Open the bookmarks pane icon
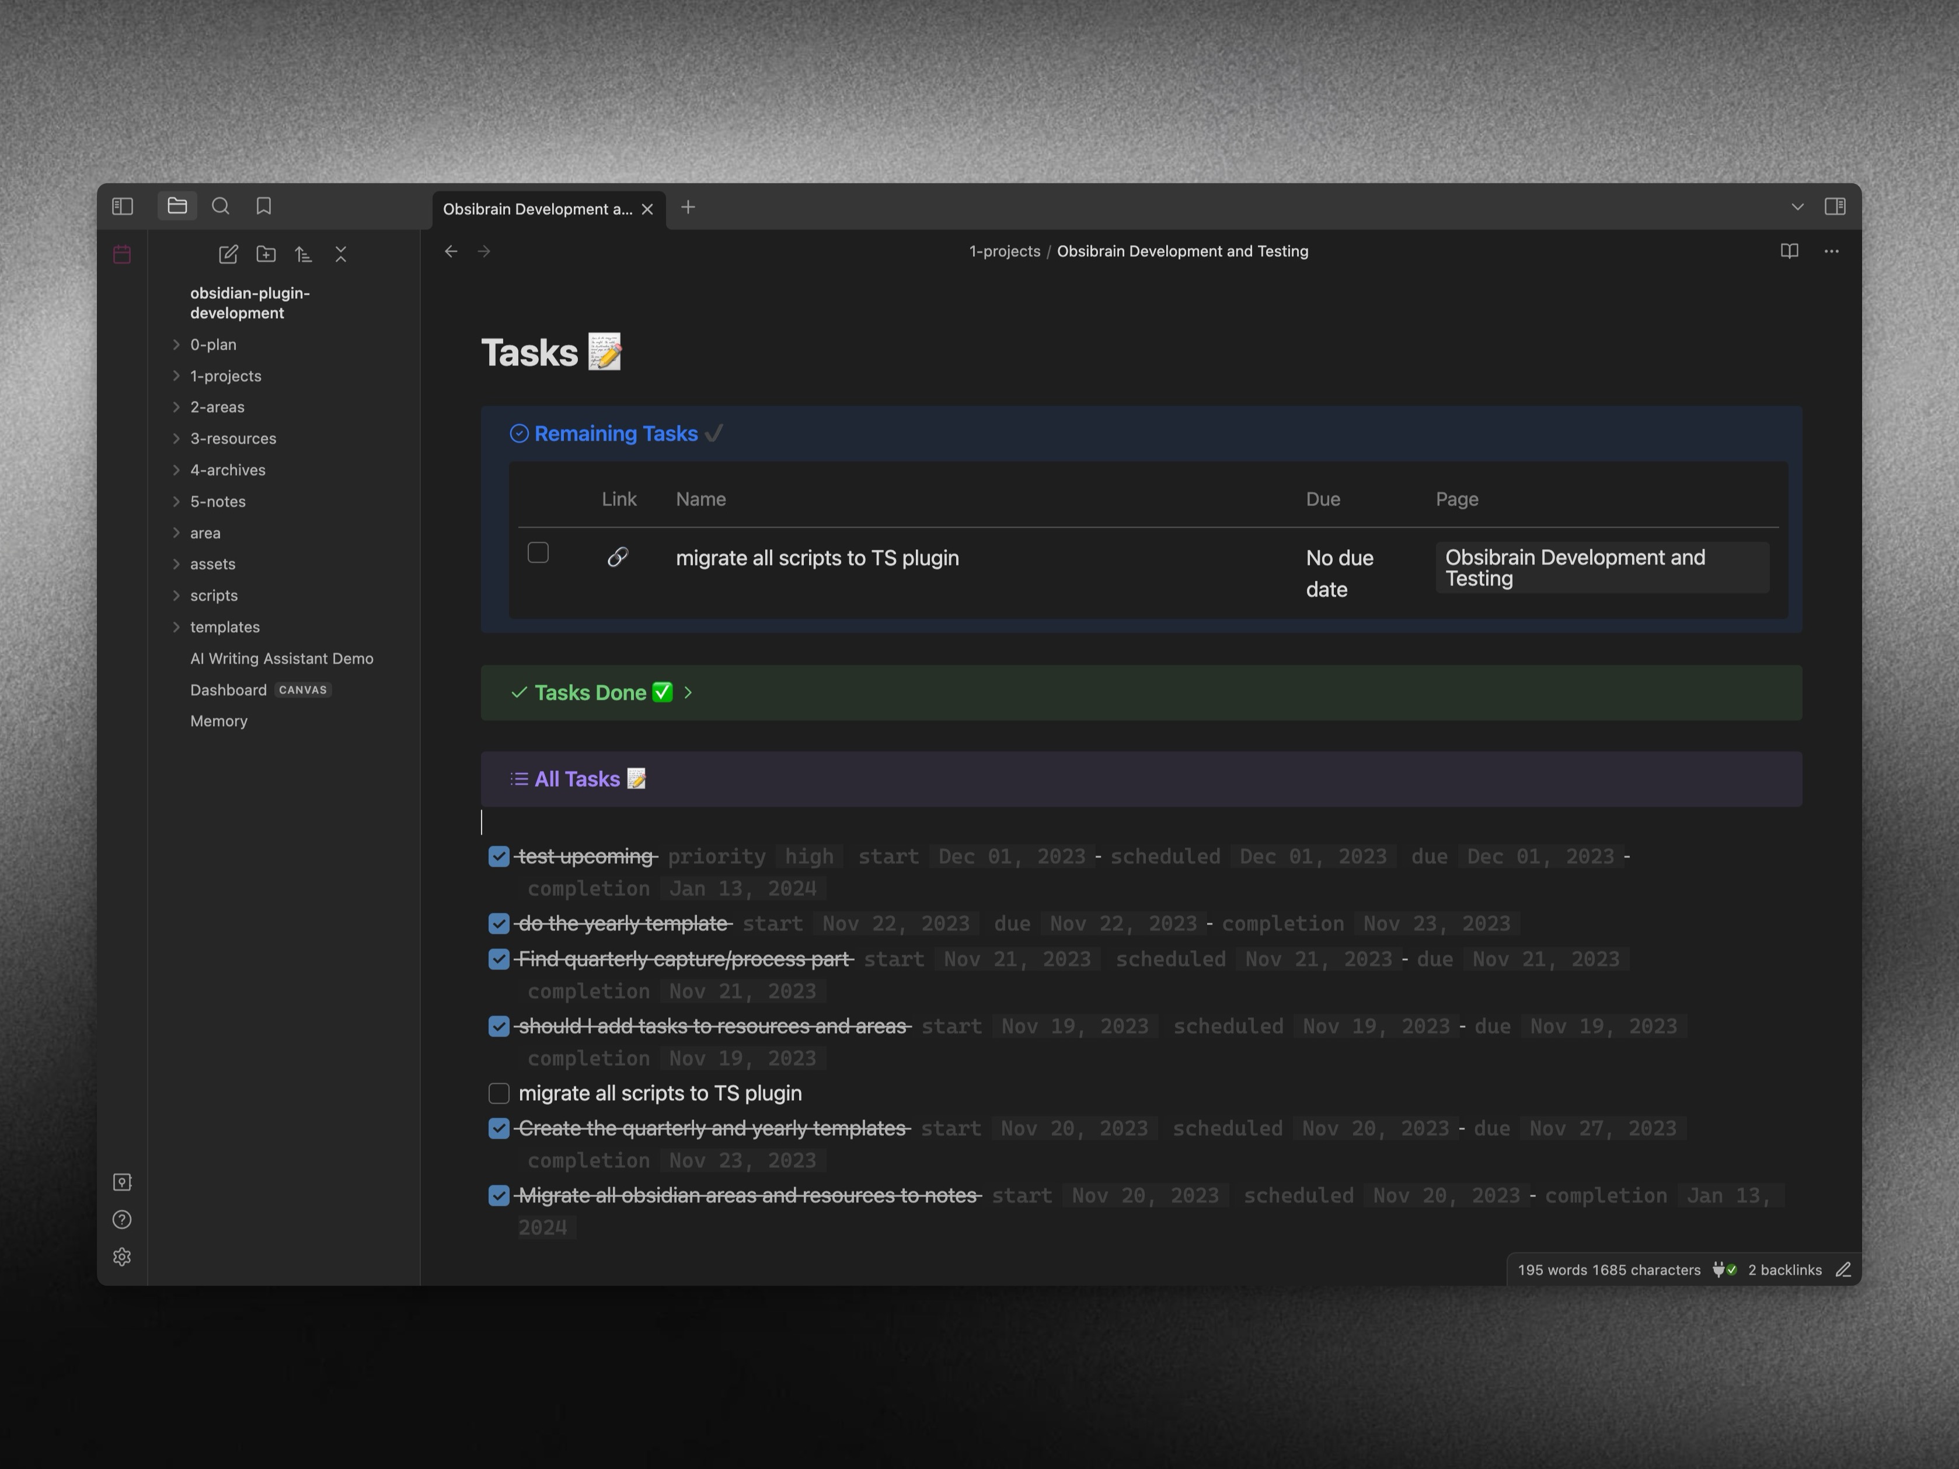 tap(264, 207)
